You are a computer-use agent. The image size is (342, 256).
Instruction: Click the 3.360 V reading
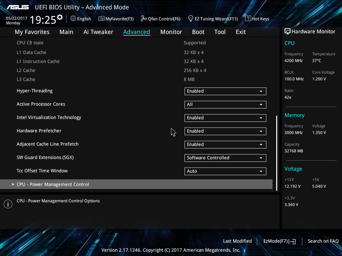291,205
